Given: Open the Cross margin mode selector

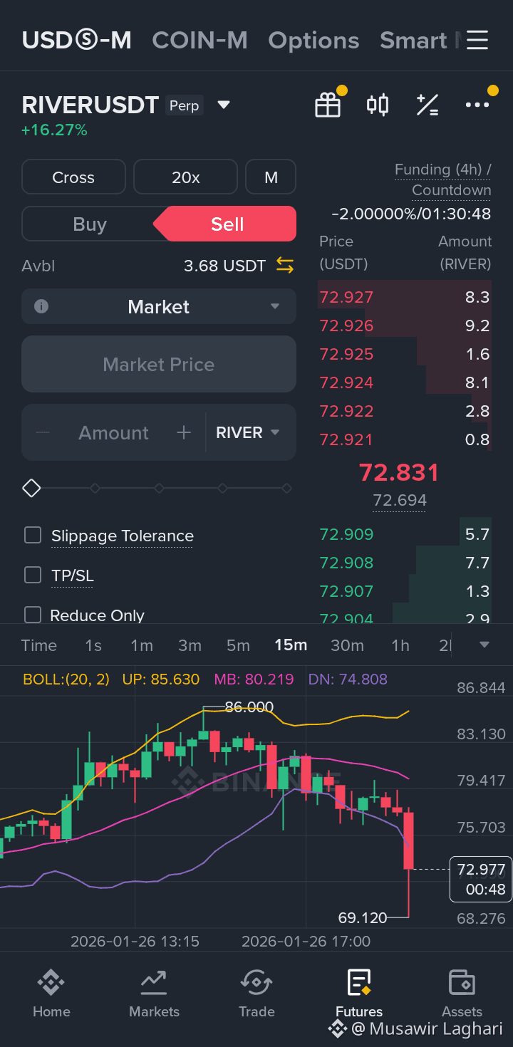Looking at the screenshot, I should click(73, 177).
